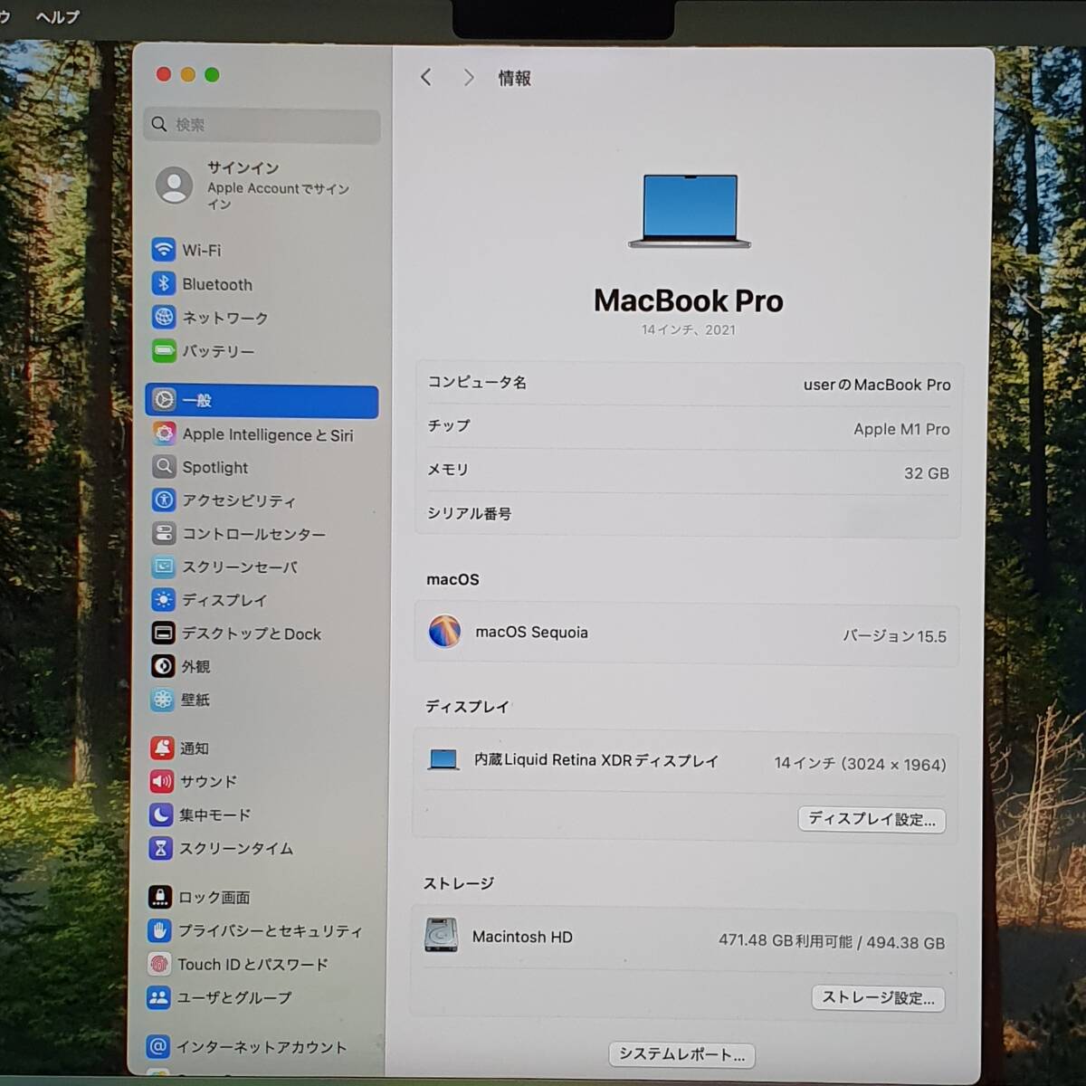Open ネットワーク globe icon
The image size is (1086, 1086).
[163, 317]
